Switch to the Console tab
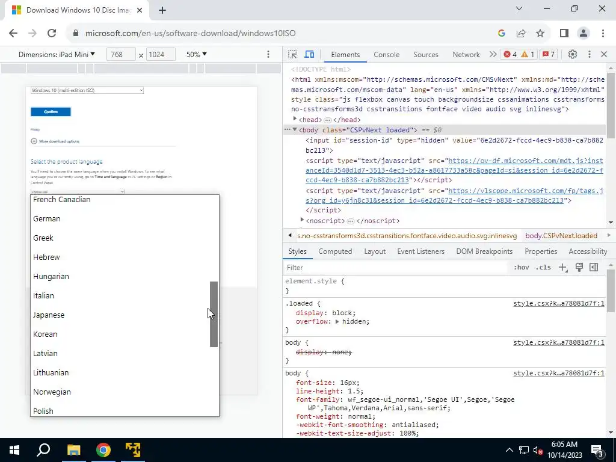 coord(387,55)
